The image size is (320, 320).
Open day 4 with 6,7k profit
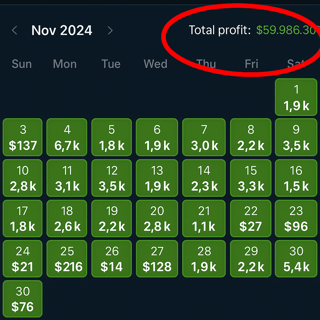[67, 137]
